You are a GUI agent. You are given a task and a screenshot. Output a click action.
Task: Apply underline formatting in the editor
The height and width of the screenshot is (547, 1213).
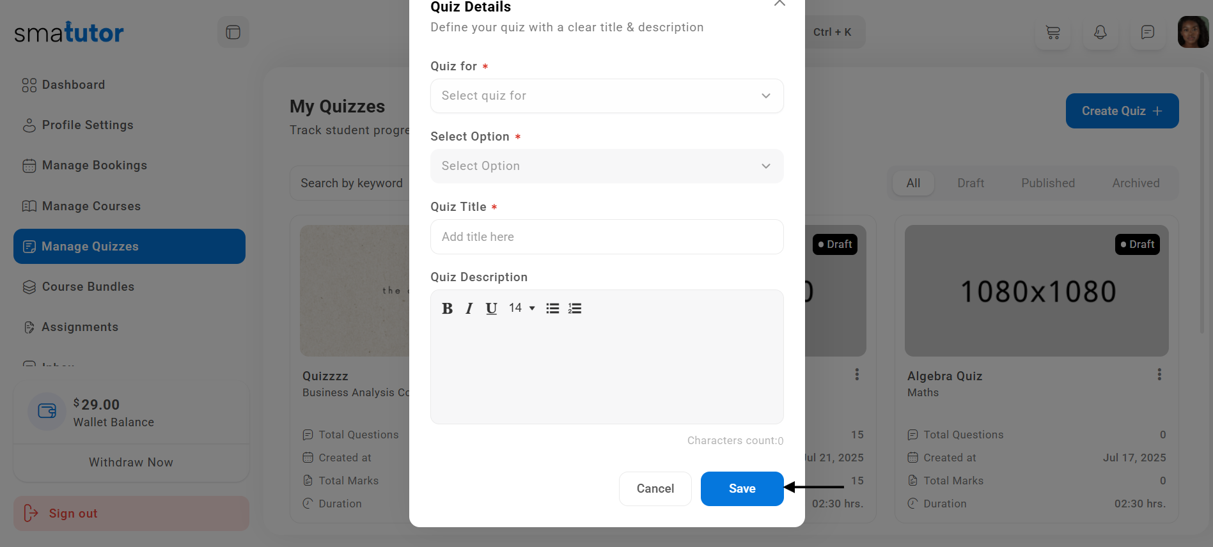[x=491, y=309]
